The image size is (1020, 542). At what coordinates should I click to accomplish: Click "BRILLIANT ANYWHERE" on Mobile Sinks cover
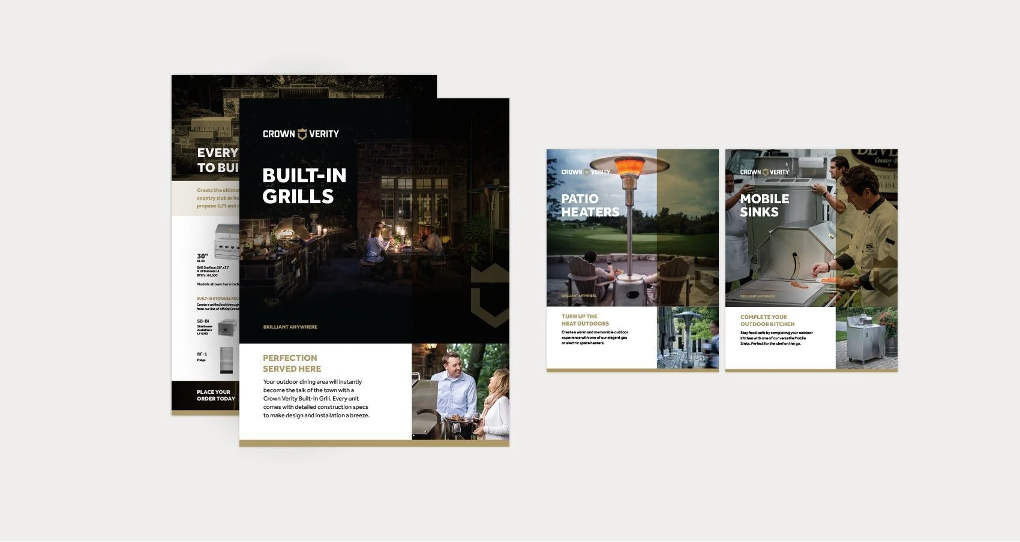click(757, 296)
